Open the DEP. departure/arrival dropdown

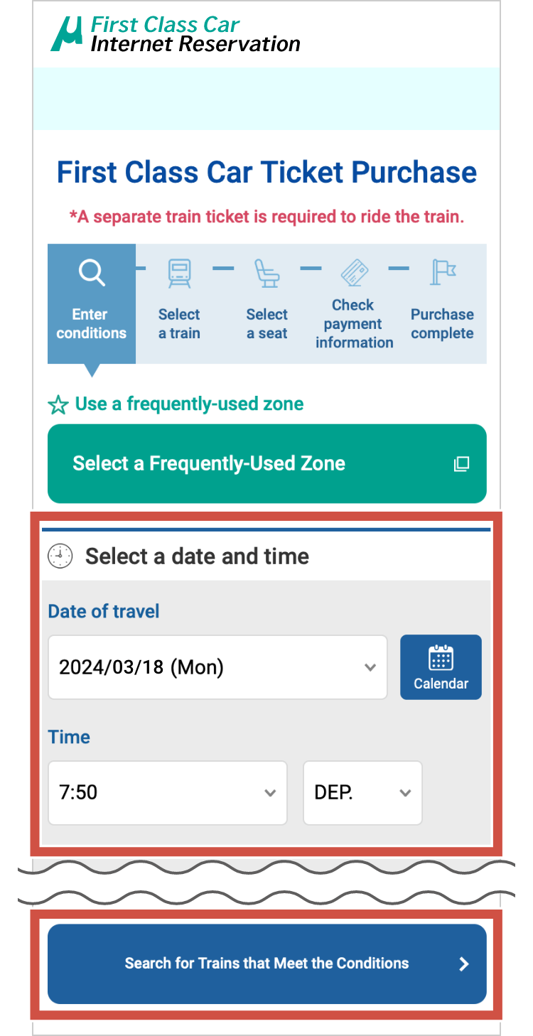point(362,793)
